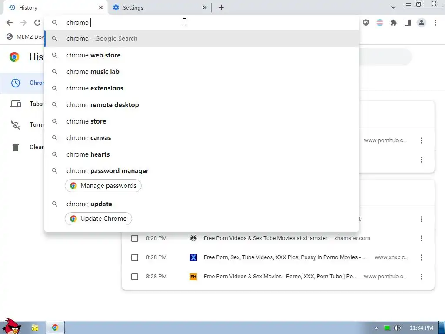Click the Turn off sync-style sidebar icon
Viewport: 445px width, 334px height.
click(16, 125)
